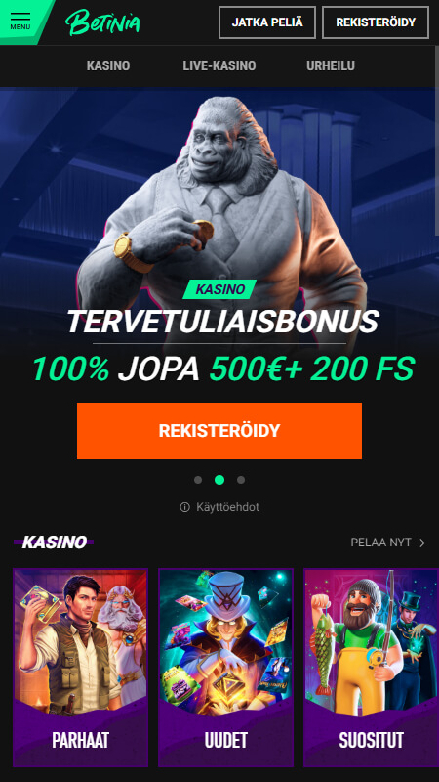This screenshot has height=782, width=439.
Task: Click the JATKA PELIÄ button
Action: 267,22
